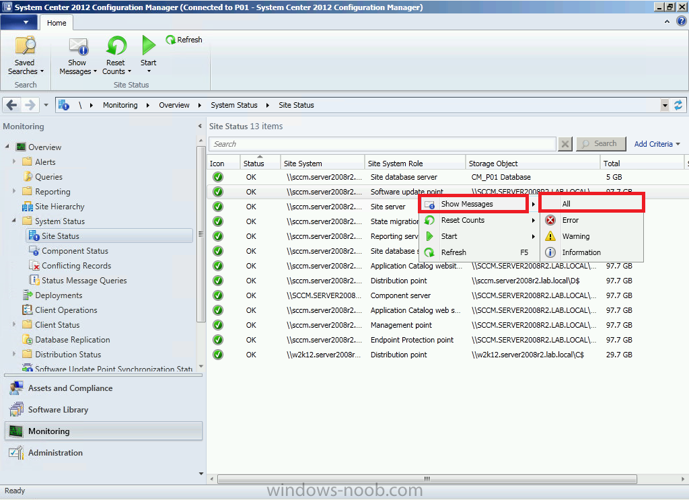Image resolution: width=689 pixels, height=500 pixels.
Task: Select the CM_P01 Database storage object cell
Action: [x=501, y=177]
